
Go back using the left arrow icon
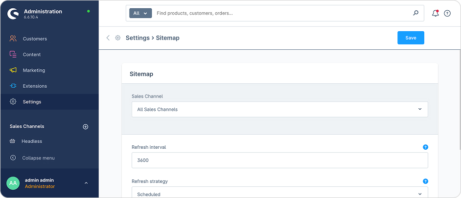click(108, 38)
